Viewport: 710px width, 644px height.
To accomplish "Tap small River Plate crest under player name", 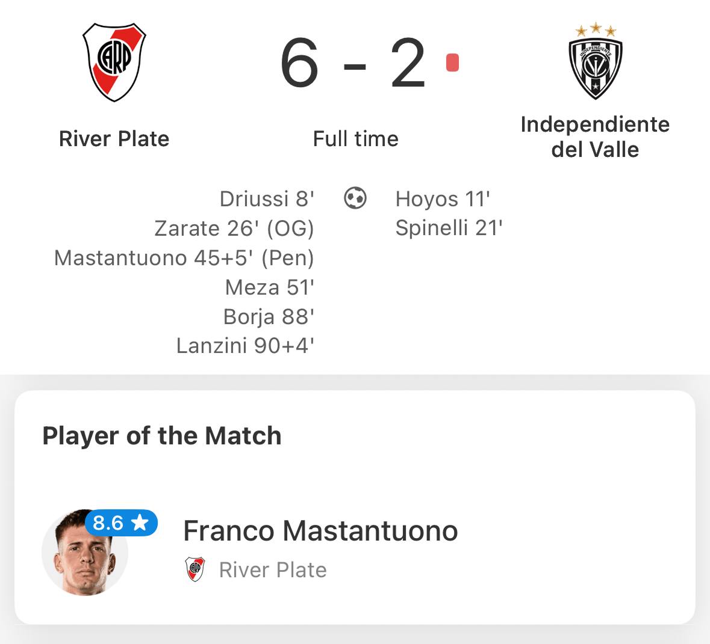I will [195, 569].
